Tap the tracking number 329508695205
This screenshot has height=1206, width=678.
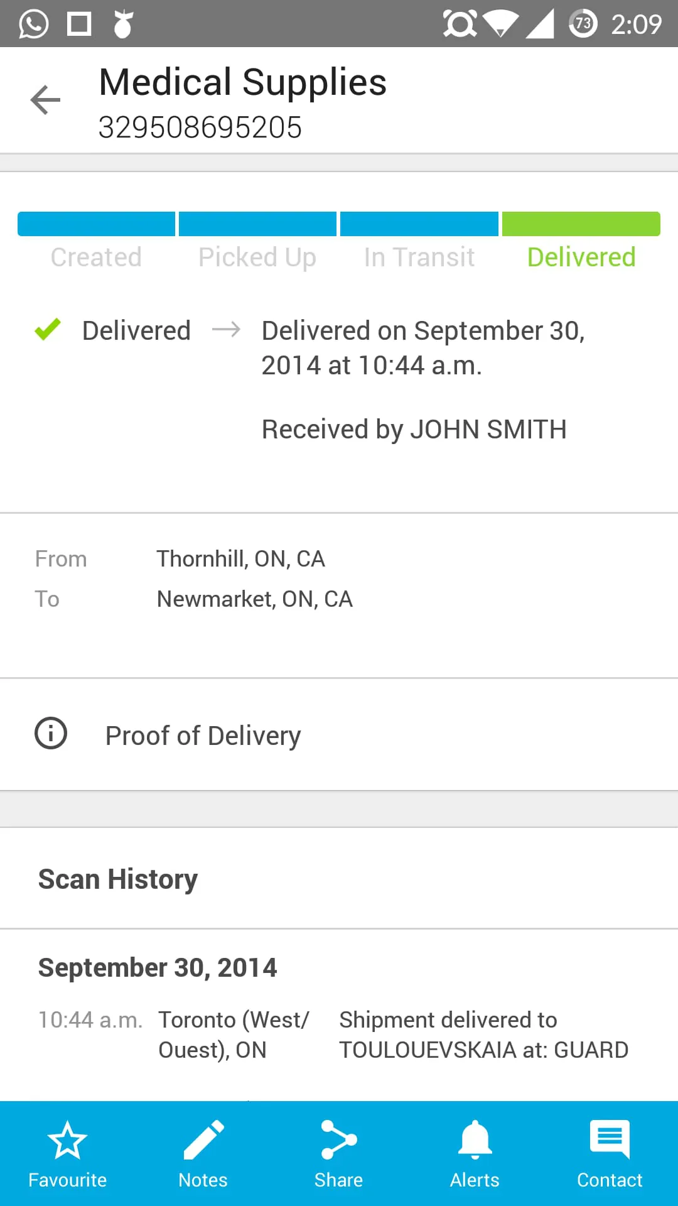200,128
